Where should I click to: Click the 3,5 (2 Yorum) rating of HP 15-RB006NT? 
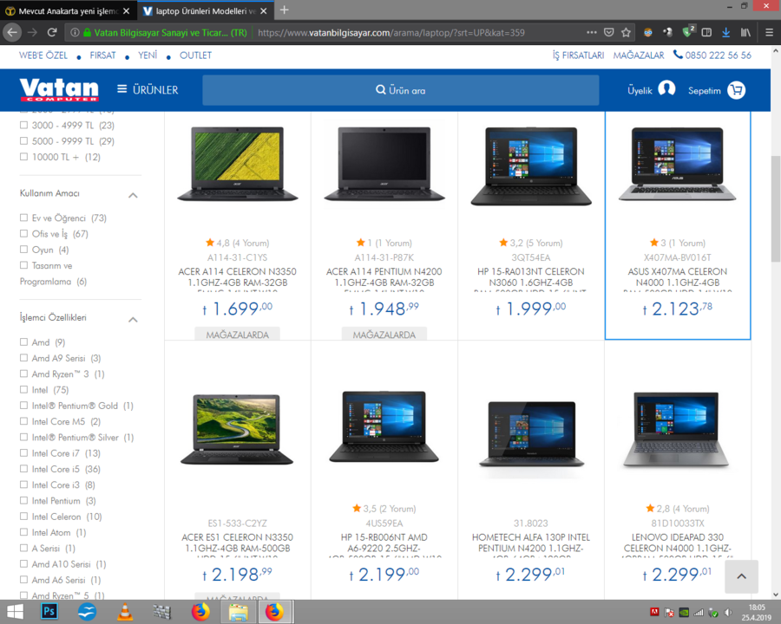pos(384,509)
